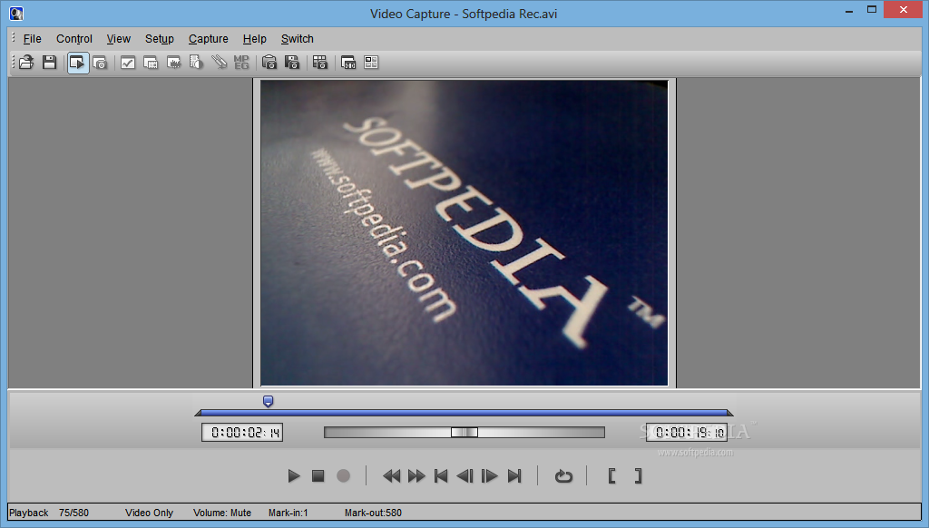Click the audio cable plugs toolbar icon
The width and height of the screenshot is (929, 528).
(220, 63)
